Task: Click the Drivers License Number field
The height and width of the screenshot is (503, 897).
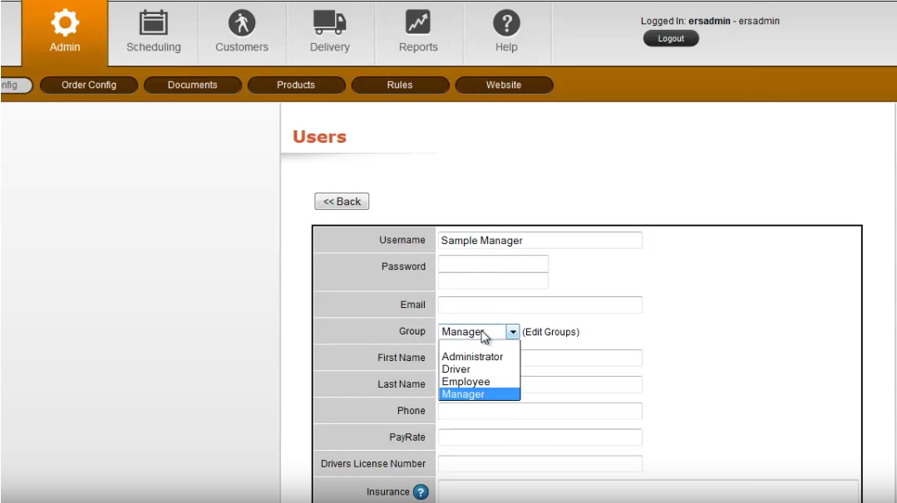Action: pyautogui.click(x=540, y=464)
